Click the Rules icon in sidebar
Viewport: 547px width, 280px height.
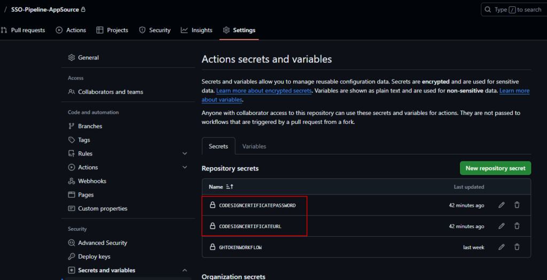[72, 153]
